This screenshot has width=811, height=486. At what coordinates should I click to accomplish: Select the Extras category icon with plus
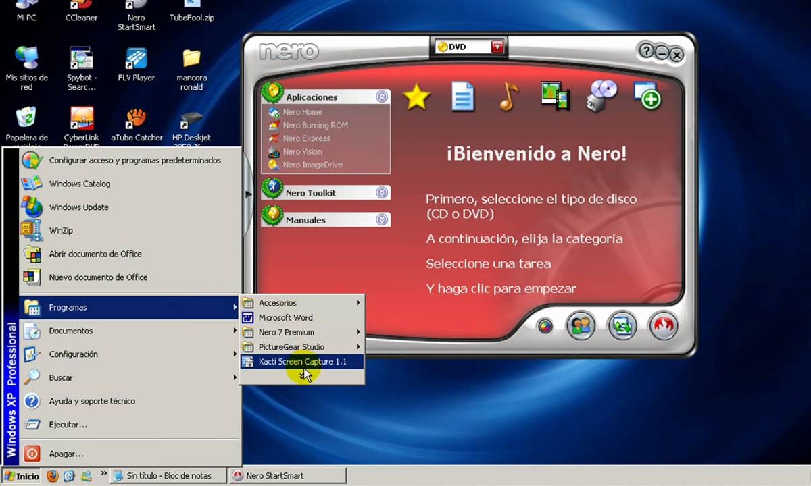tap(647, 96)
